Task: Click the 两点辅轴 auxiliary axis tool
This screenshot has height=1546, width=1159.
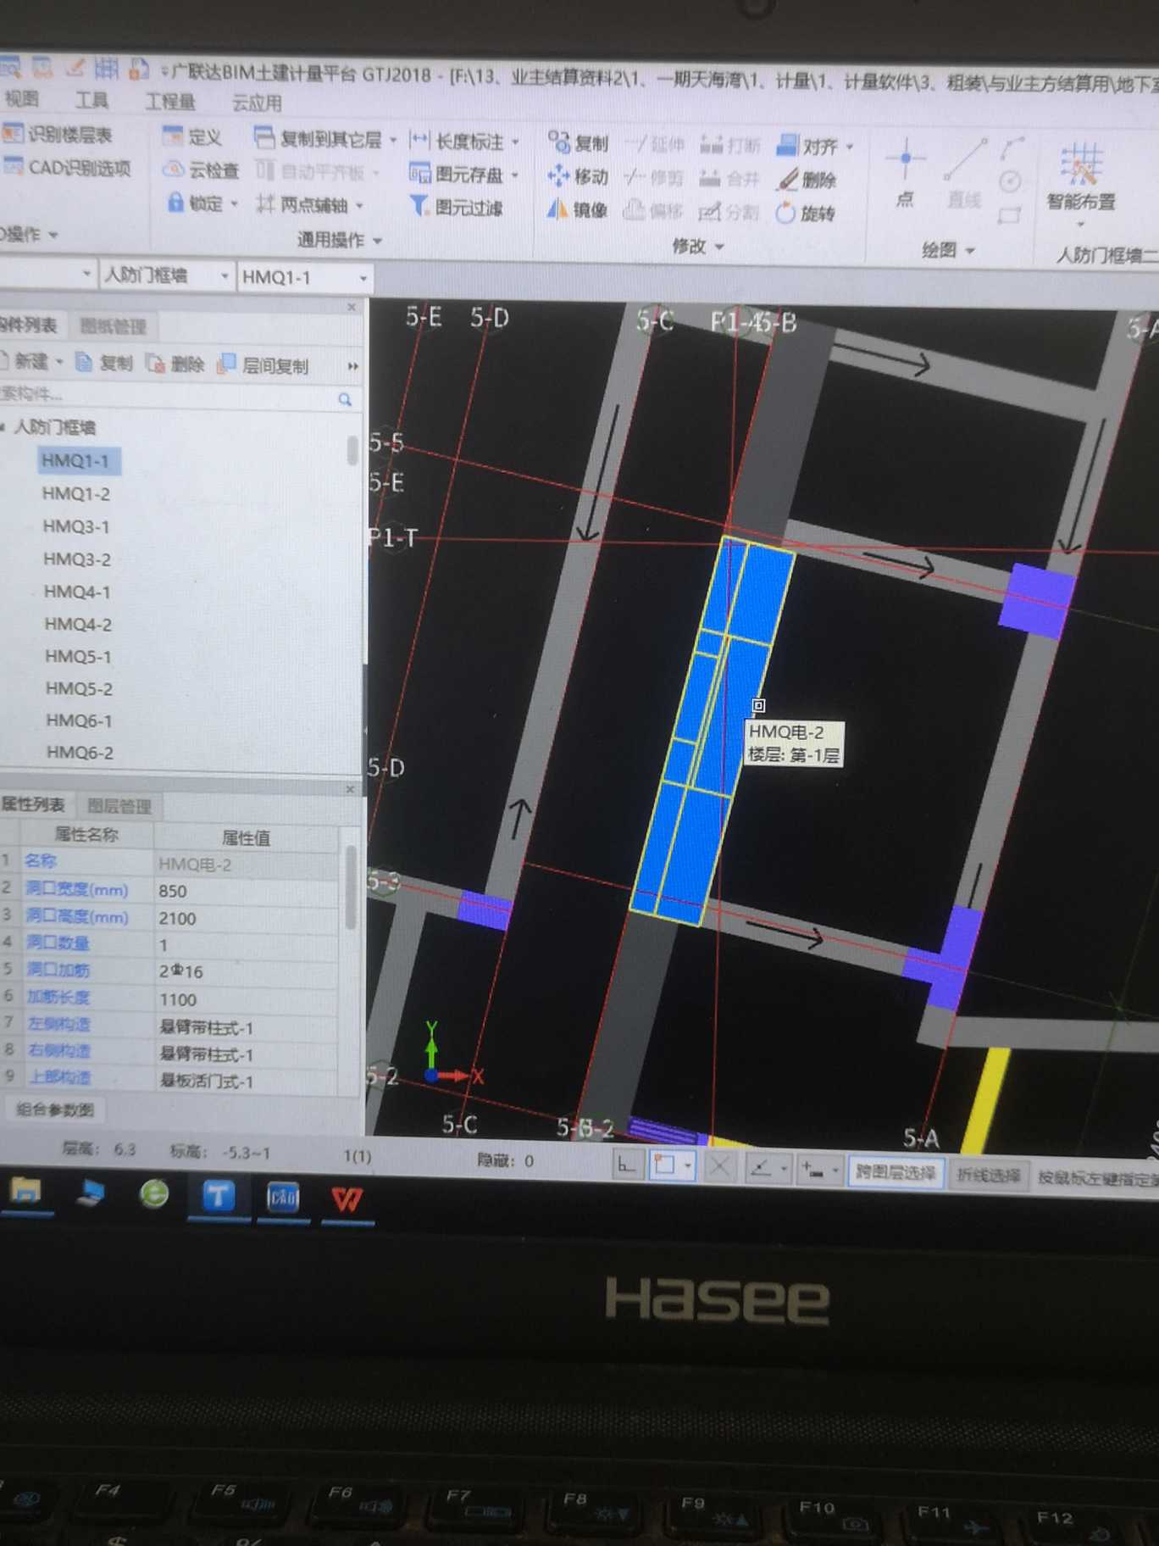Action: coord(302,204)
